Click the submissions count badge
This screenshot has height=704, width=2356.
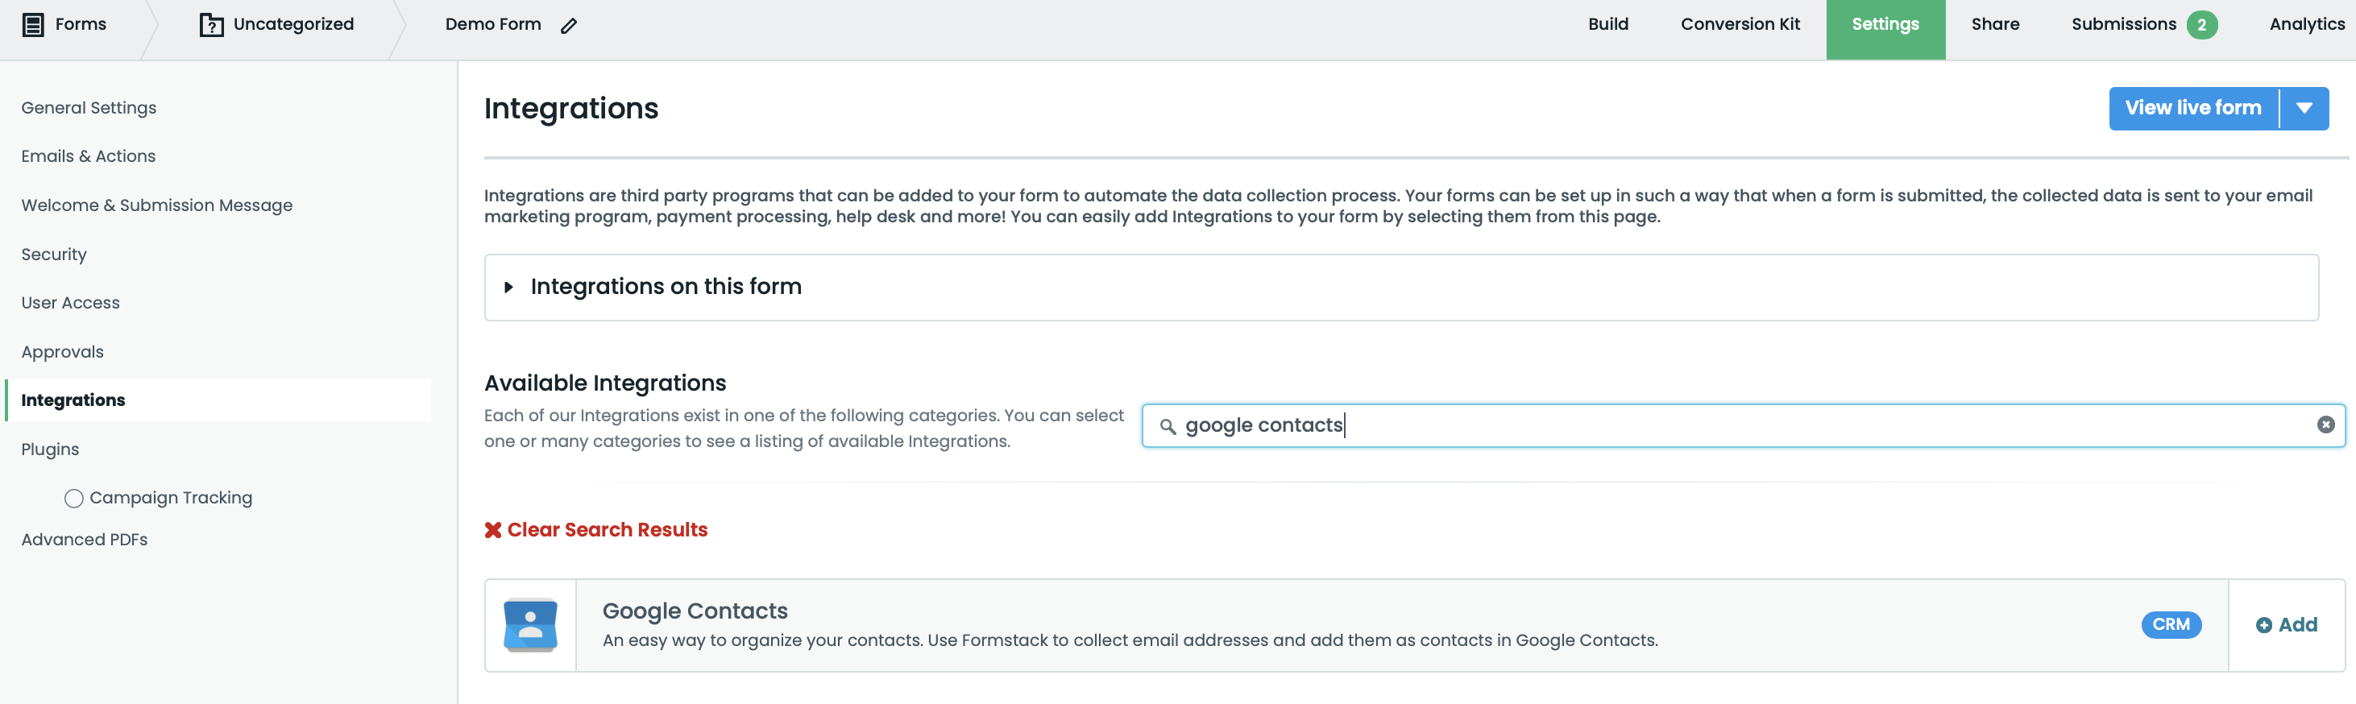click(x=2201, y=25)
